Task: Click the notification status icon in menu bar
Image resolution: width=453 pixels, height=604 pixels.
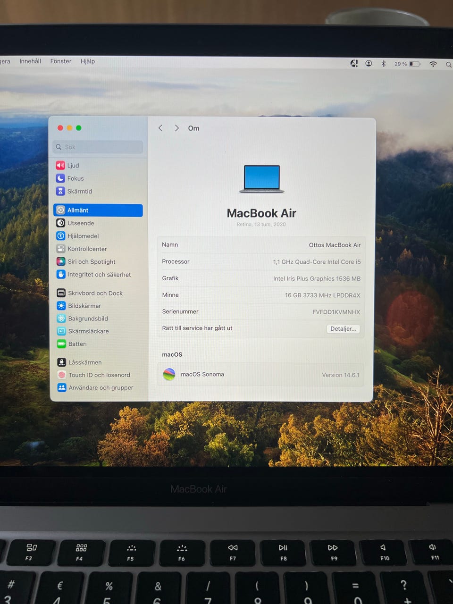Action: 354,63
